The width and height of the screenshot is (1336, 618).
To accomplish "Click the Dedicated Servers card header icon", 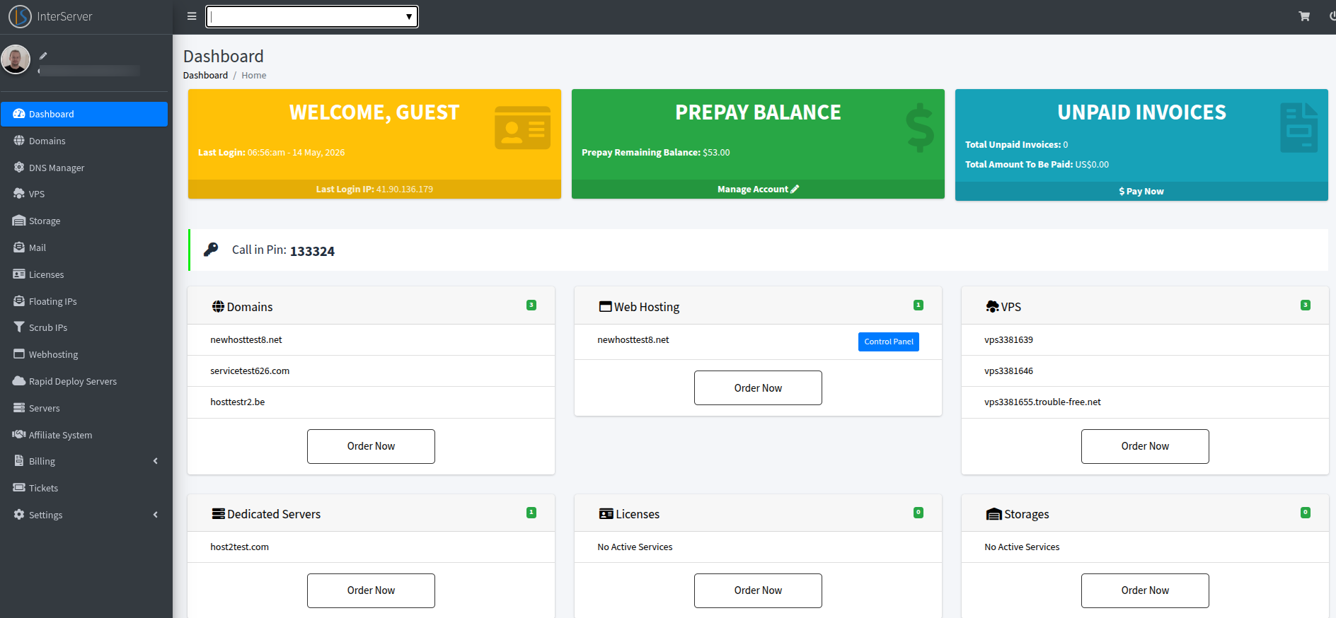I will click(219, 513).
